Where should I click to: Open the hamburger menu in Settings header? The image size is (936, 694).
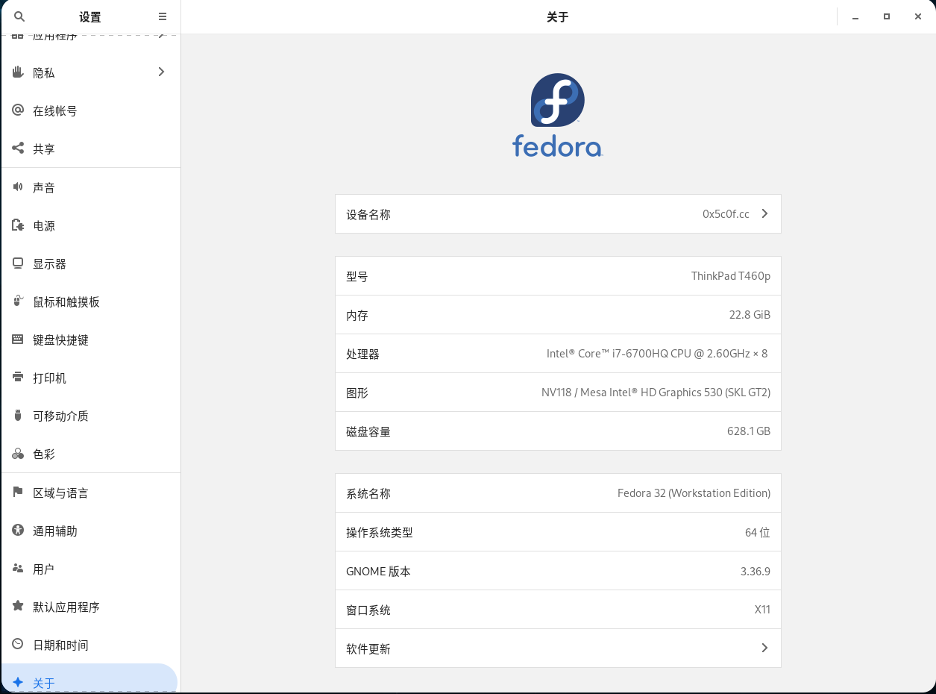tap(163, 16)
